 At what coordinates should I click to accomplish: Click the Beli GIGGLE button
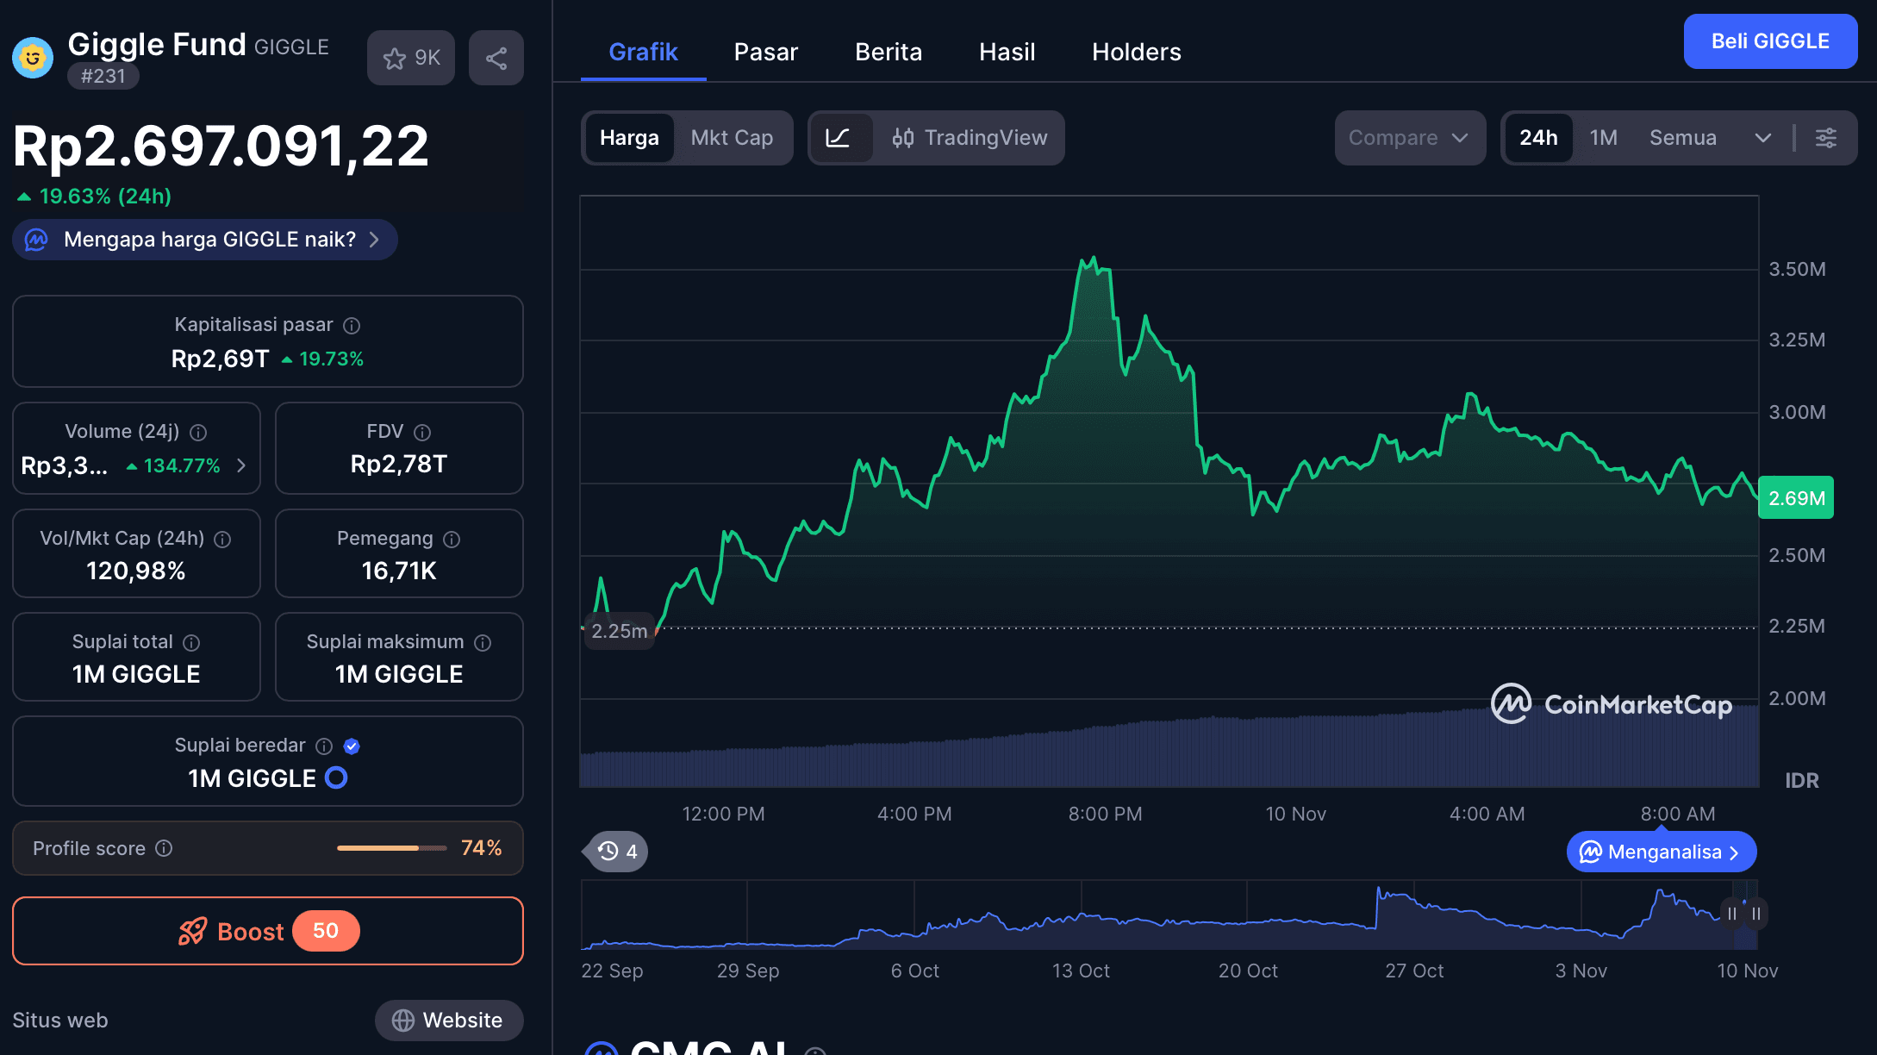tap(1769, 41)
